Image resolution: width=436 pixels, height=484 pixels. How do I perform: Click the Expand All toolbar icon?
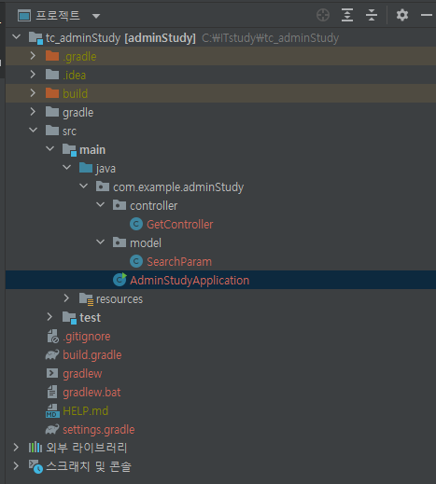point(347,15)
